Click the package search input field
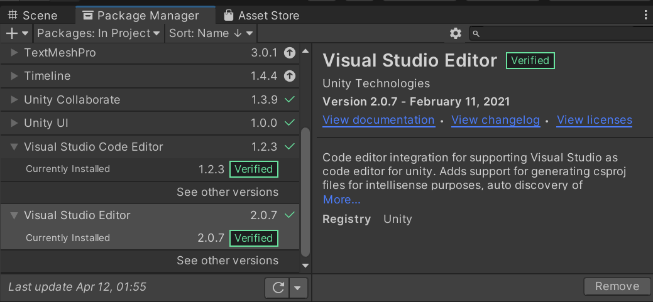Screen dimensions: 653x302 [562, 33]
